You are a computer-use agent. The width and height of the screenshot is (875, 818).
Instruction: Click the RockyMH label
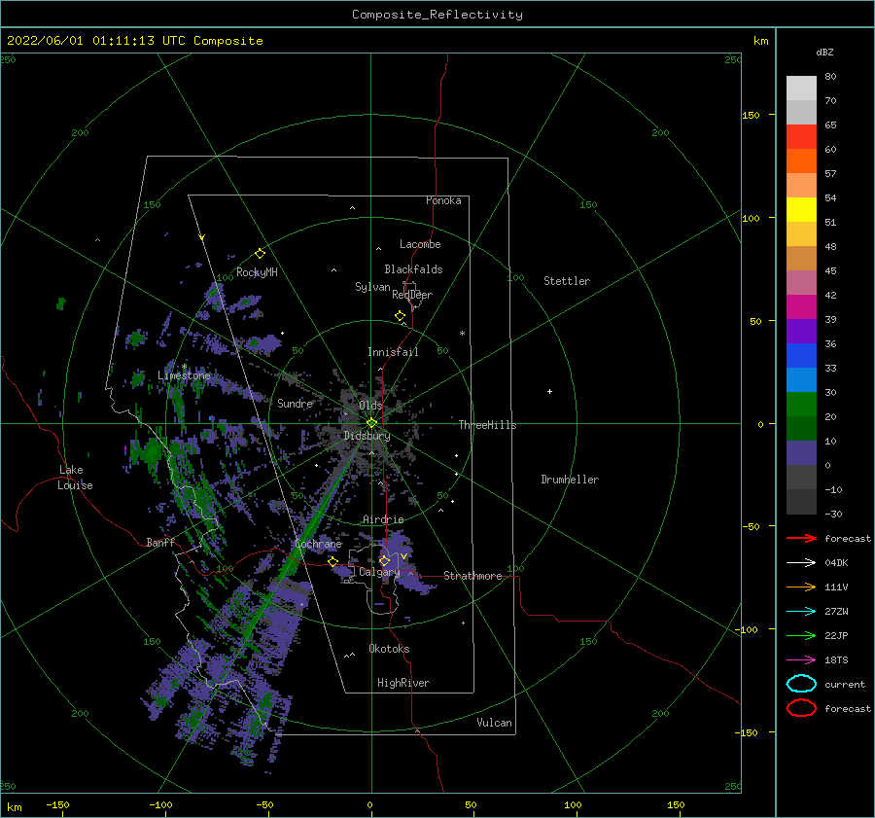pyautogui.click(x=257, y=272)
